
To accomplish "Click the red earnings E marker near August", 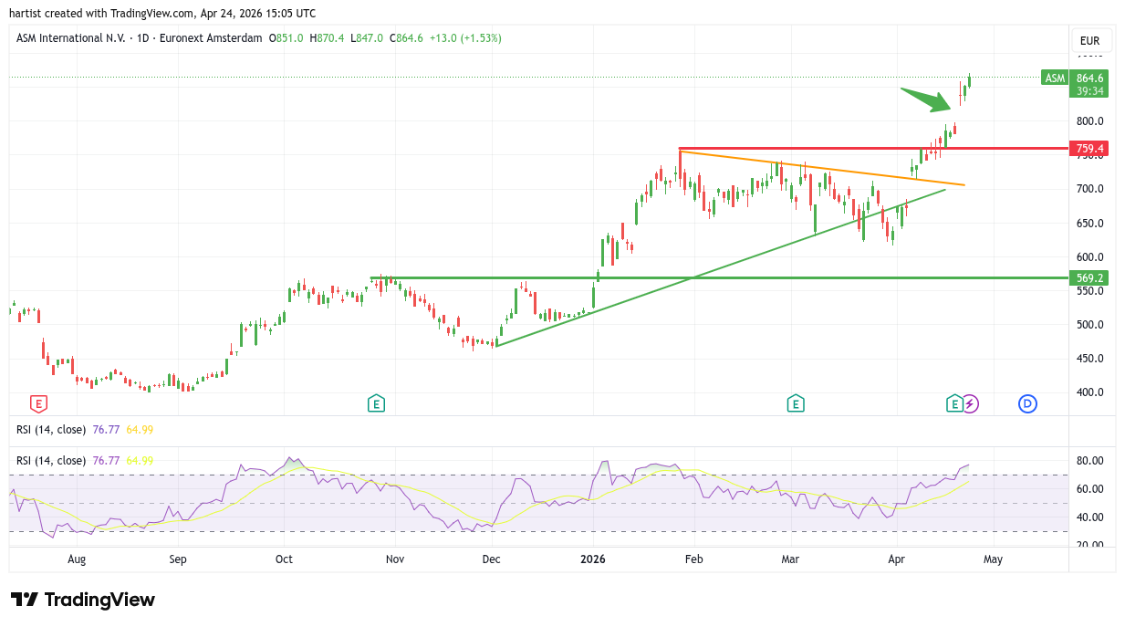I will (38, 402).
